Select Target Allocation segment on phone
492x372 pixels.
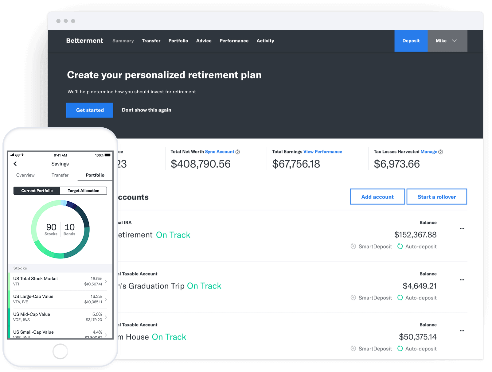tap(84, 191)
